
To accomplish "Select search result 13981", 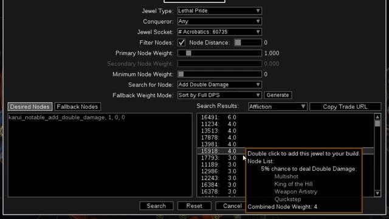I will point(285,144).
